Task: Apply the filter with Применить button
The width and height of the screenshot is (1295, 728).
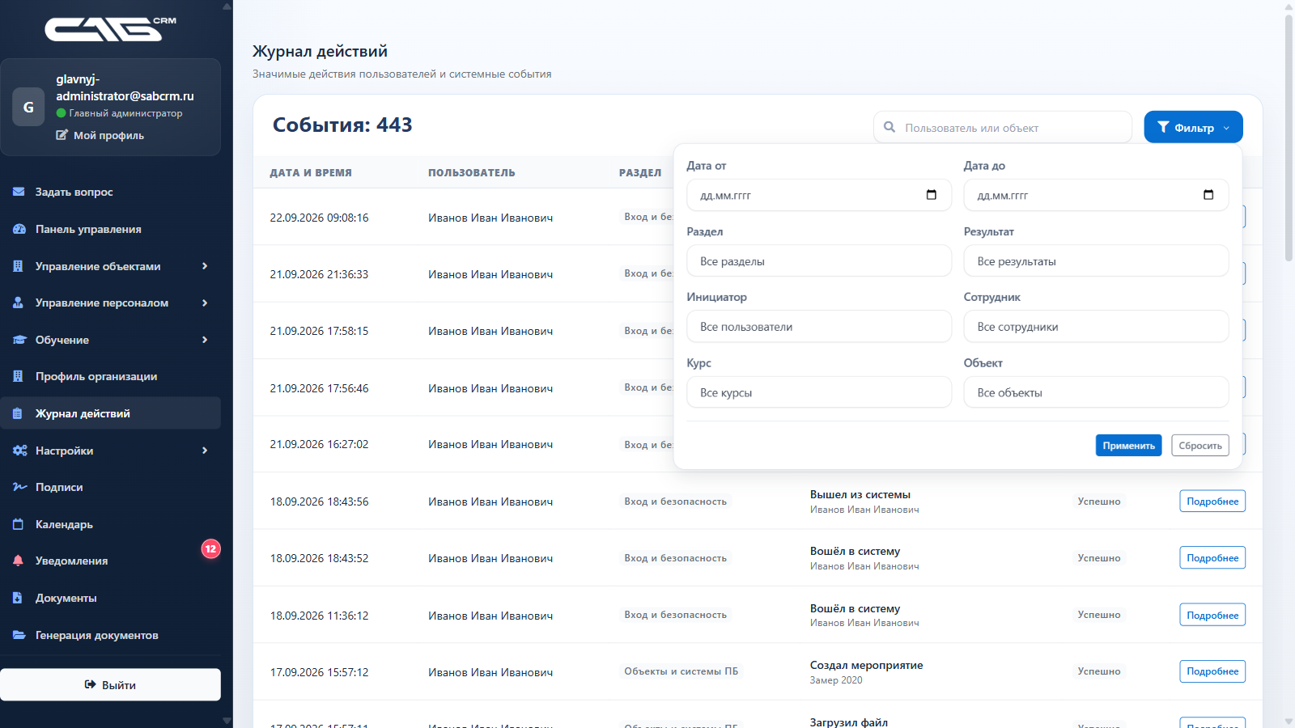Action: (1128, 446)
